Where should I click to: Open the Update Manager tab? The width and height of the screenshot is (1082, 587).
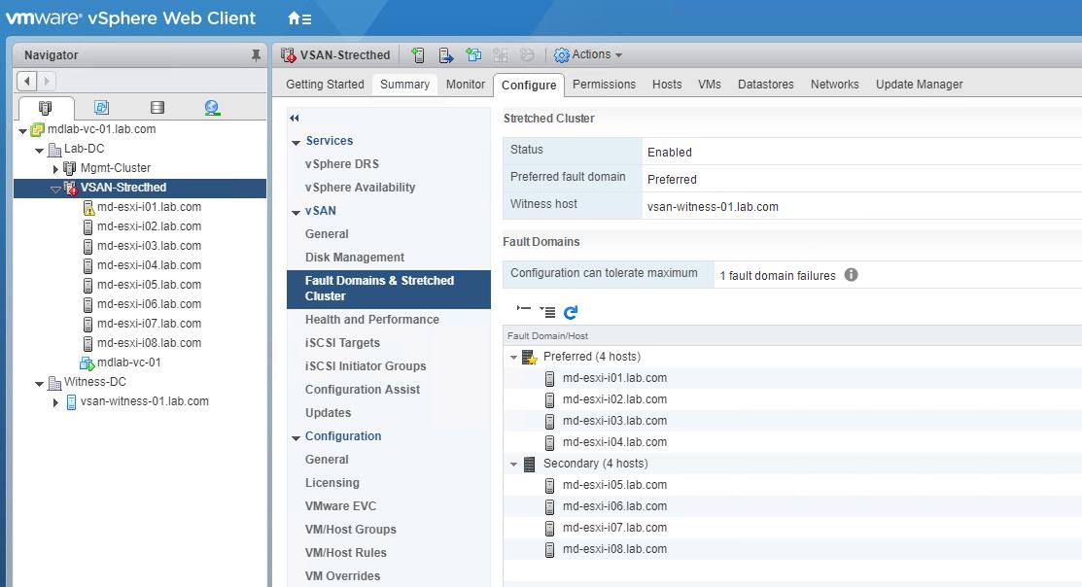click(x=919, y=85)
